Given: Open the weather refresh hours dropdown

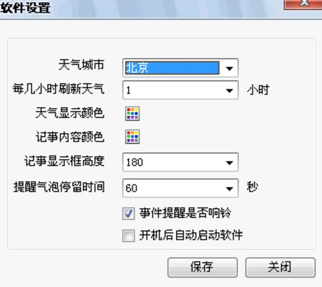Looking at the screenshot, I should pyautogui.click(x=229, y=90).
